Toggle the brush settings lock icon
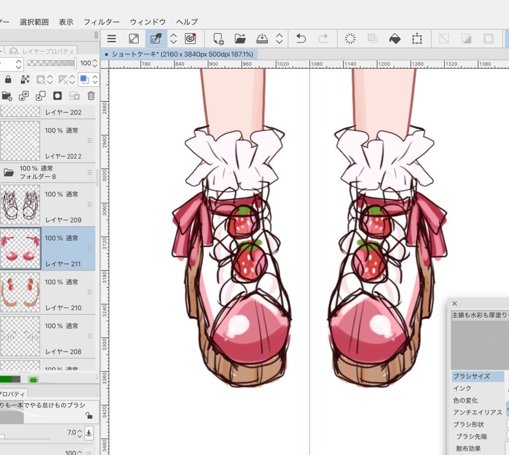The height and width of the screenshot is (455, 509). coord(89,416)
